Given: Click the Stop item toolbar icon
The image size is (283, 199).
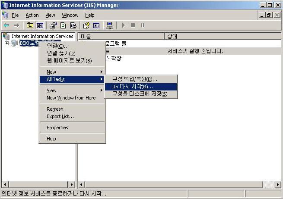Looking at the screenshot, I should pyautogui.click(x=133, y=25).
